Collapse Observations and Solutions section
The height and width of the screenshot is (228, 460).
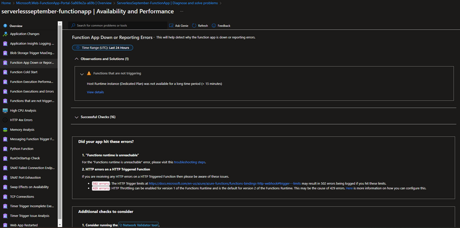[x=77, y=59]
